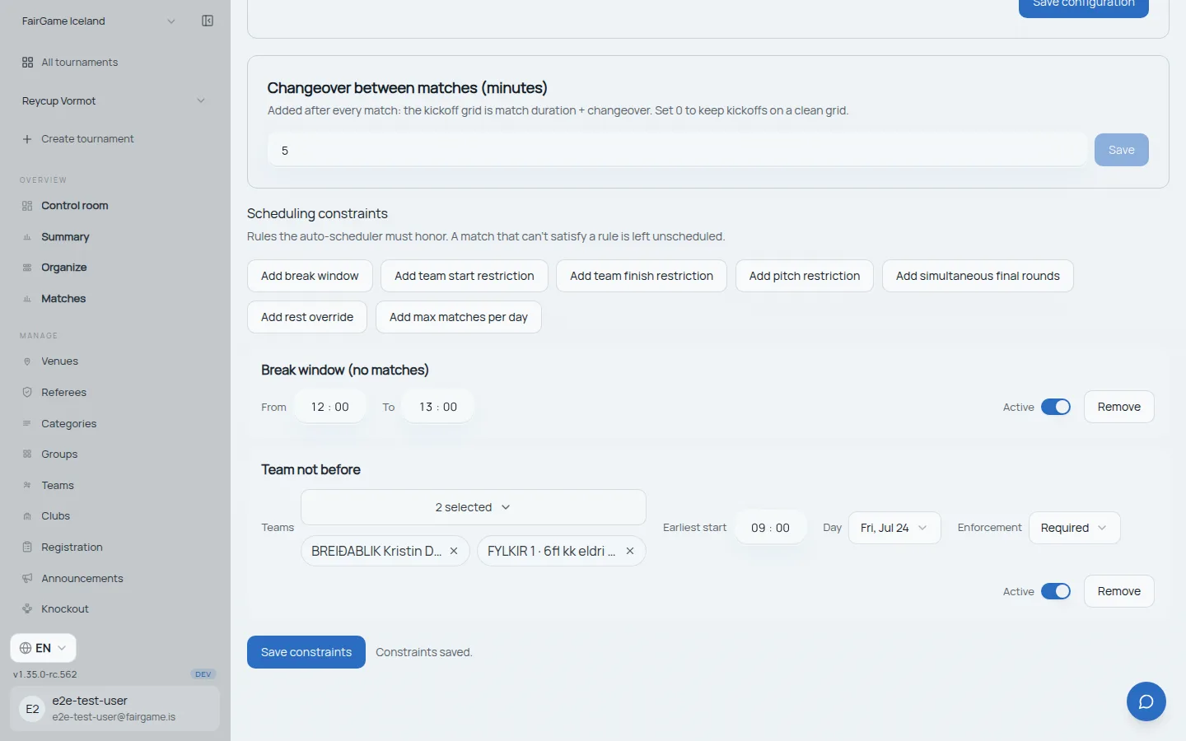Click Add rest override
The height and width of the screenshot is (741, 1186).
307,317
